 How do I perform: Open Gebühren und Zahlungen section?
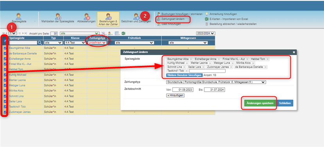(136, 18)
